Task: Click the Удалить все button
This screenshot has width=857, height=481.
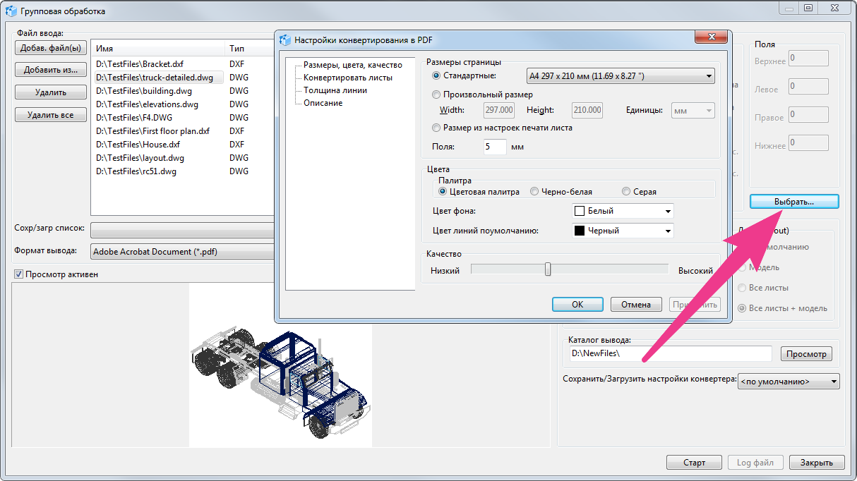Action: coord(50,115)
